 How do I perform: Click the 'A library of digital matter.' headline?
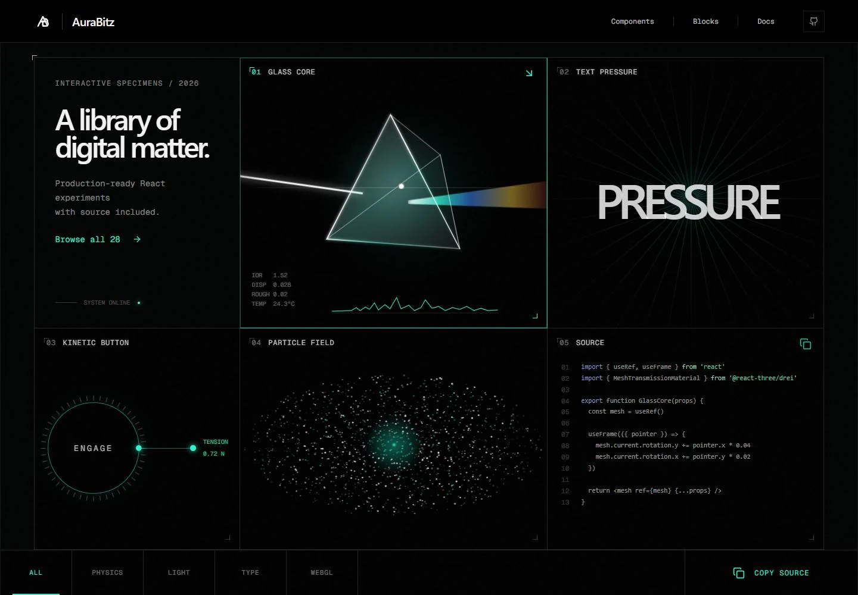(132, 134)
